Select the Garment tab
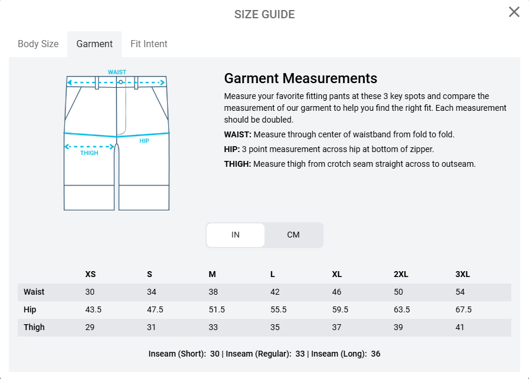 [94, 44]
